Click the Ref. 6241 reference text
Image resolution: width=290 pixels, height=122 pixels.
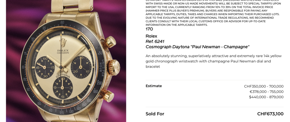pyautogui.click(x=155, y=41)
